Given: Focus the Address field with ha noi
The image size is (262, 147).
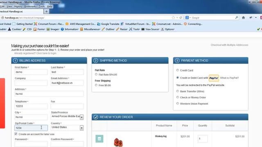Looking at the screenshot, I should 49,94.
